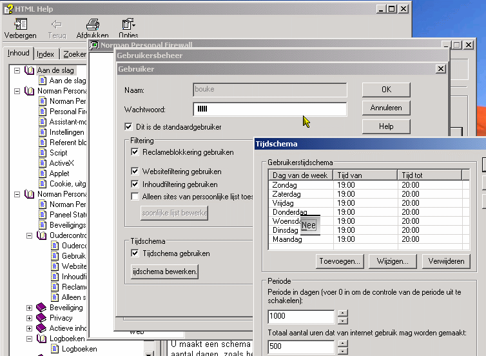Click the 'Verwijderen' button in Tijdschema
This screenshot has width=486, height=356.
[446, 261]
